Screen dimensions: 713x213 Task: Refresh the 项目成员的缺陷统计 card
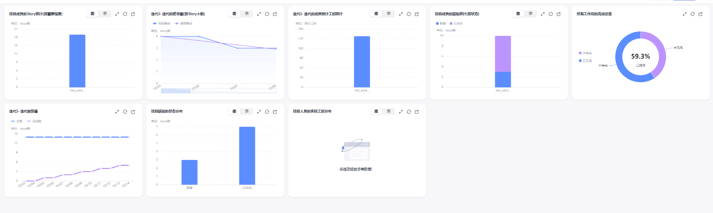tap(551, 14)
